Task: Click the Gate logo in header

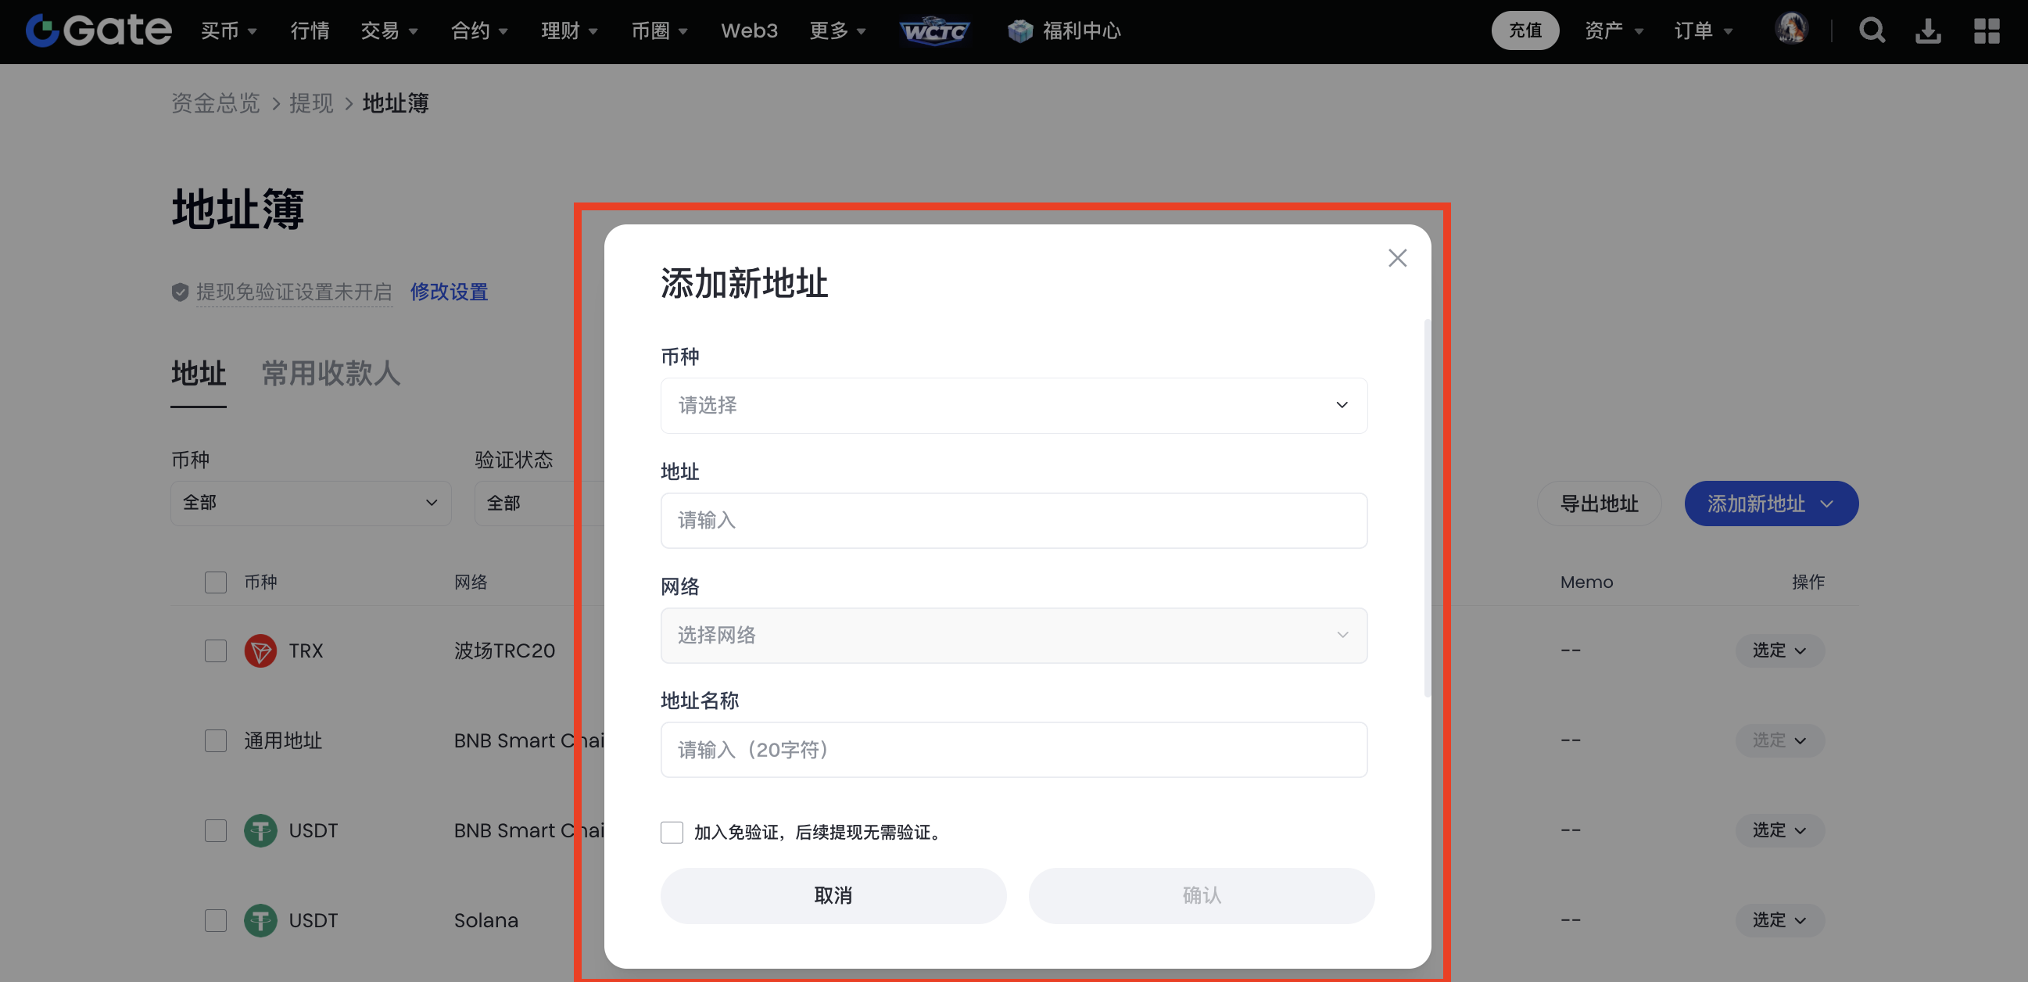Action: tap(99, 30)
